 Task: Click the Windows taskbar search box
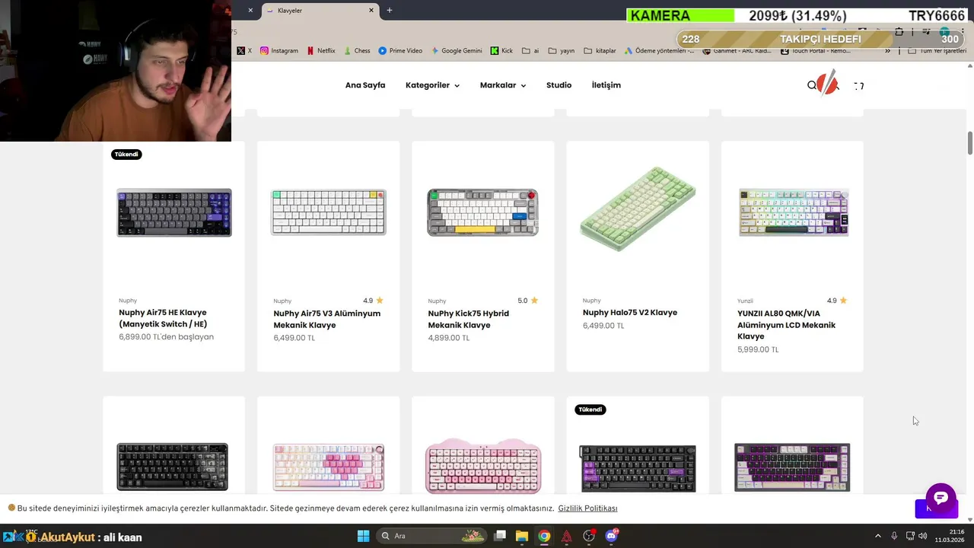[x=432, y=536]
